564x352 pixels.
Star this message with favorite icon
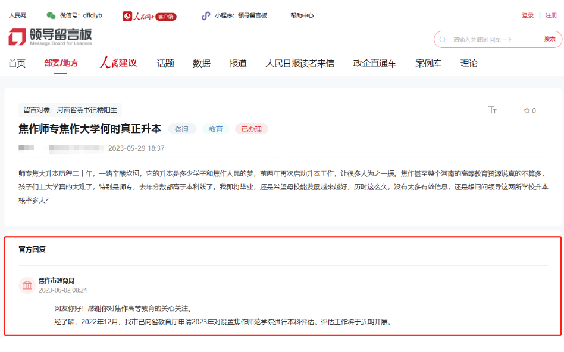(x=527, y=111)
